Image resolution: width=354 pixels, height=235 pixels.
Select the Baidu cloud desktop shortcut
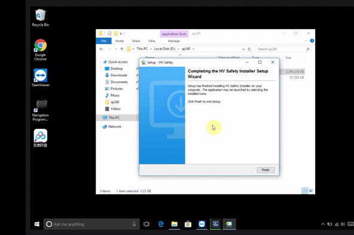(x=41, y=138)
